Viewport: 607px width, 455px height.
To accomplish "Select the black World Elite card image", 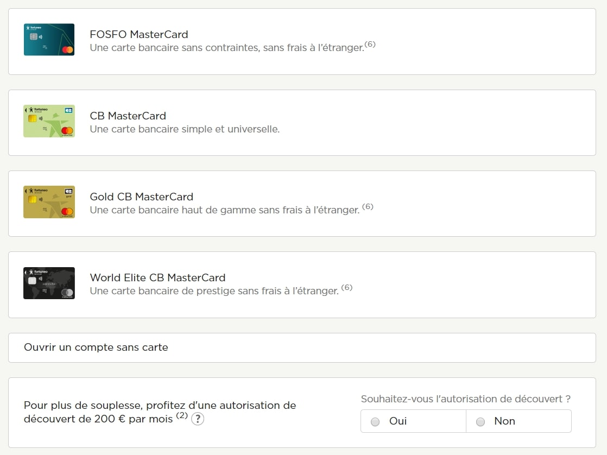I will (x=49, y=283).
